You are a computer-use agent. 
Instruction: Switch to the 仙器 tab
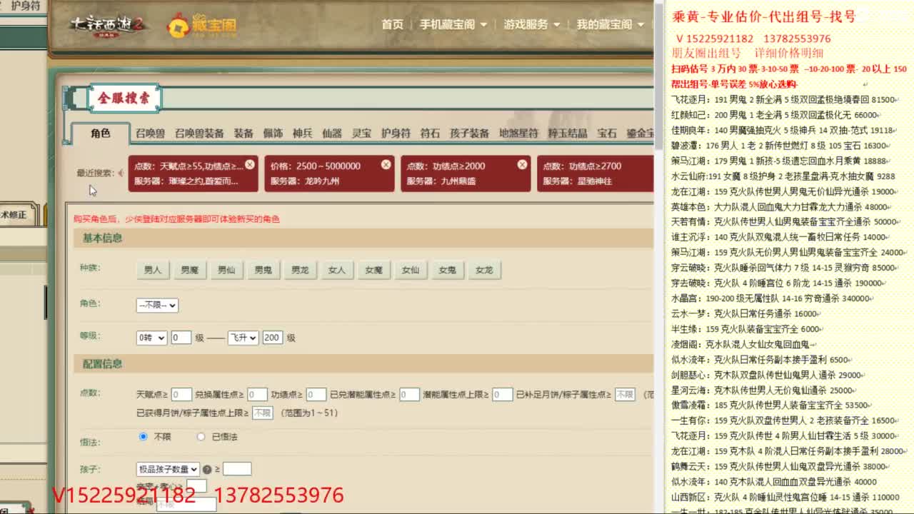[332, 133]
